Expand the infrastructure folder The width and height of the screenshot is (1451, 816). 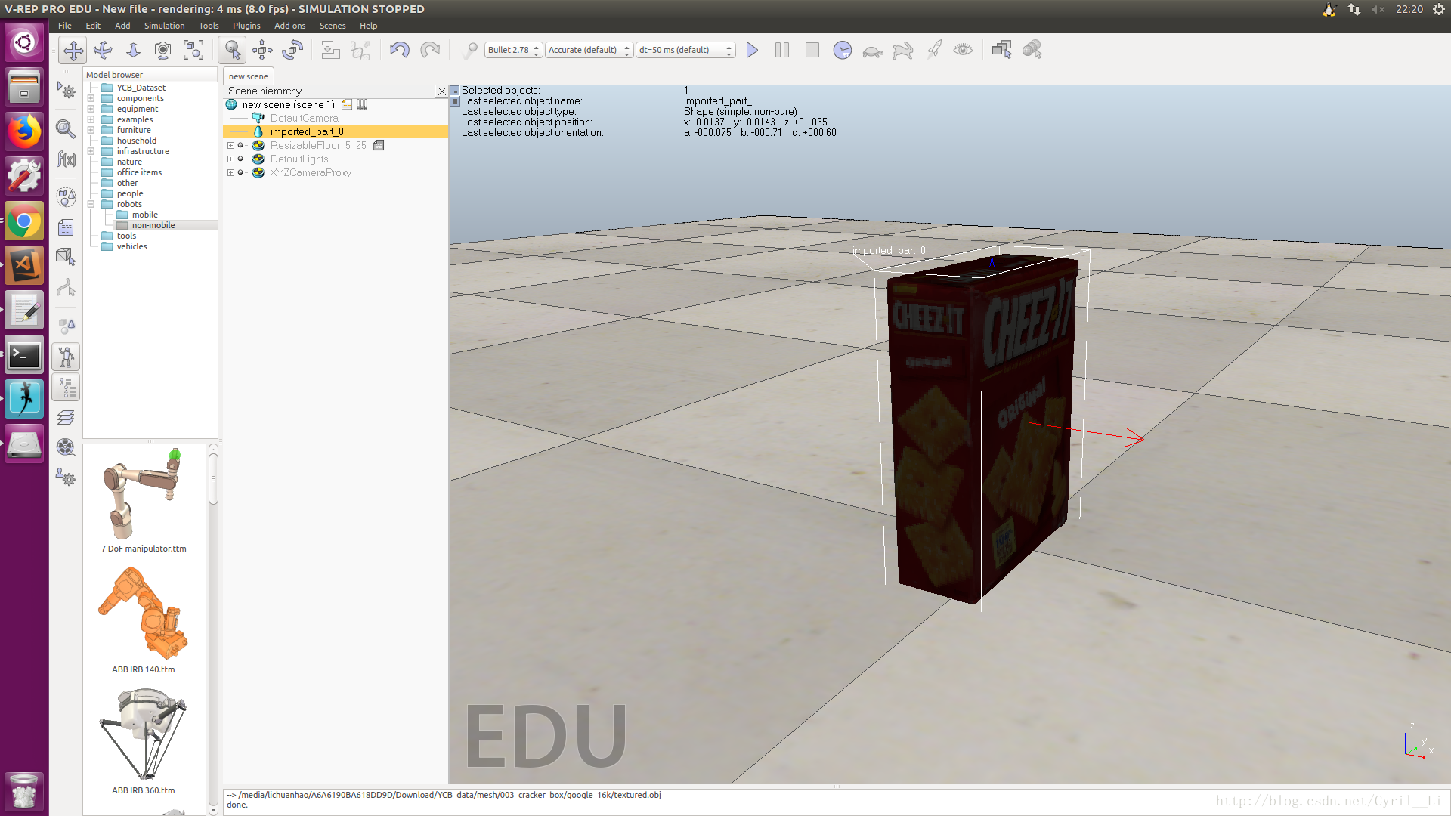[x=91, y=151]
